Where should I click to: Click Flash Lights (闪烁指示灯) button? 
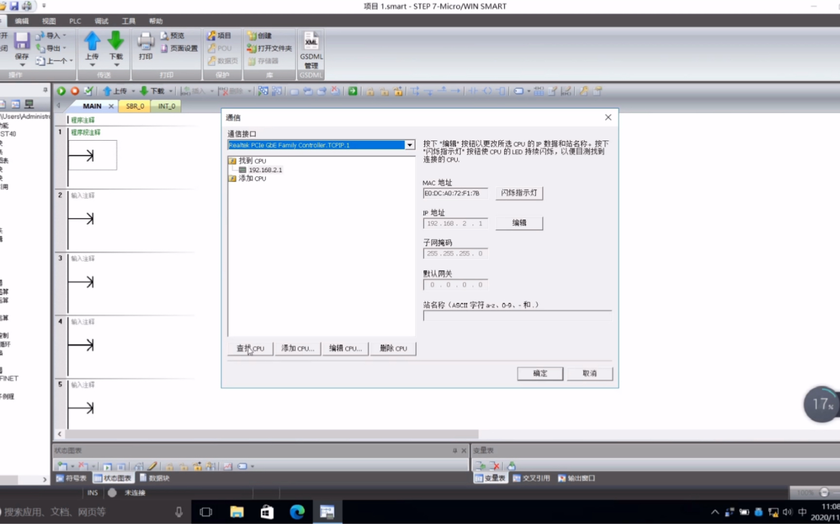[x=519, y=193]
